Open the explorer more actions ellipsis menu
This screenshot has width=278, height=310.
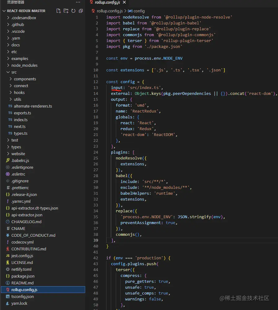tap(78, 2)
